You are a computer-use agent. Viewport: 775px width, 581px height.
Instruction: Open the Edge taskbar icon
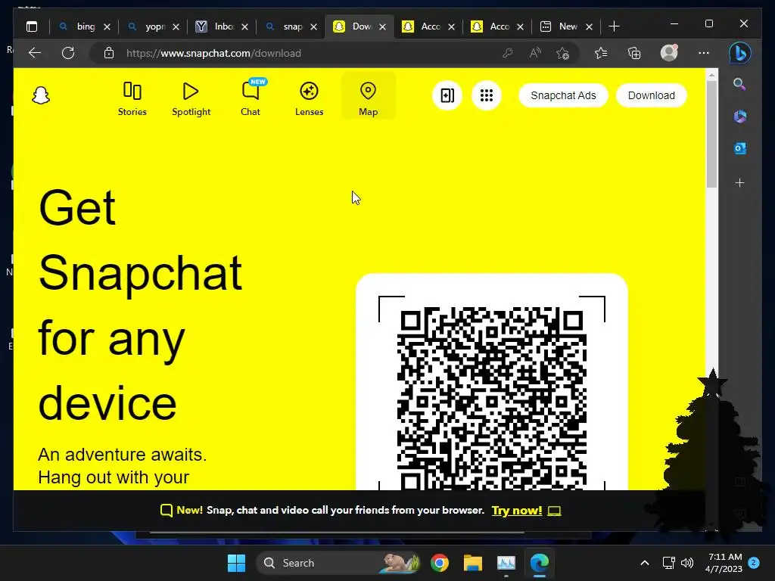pyautogui.click(x=539, y=563)
